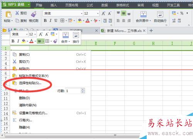Toggle Underline in the ribbon

coord(56,20)
